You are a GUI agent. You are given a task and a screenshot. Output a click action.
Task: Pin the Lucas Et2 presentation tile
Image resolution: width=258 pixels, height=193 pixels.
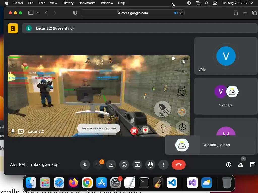pyautogui.click(x=13, y=131)
